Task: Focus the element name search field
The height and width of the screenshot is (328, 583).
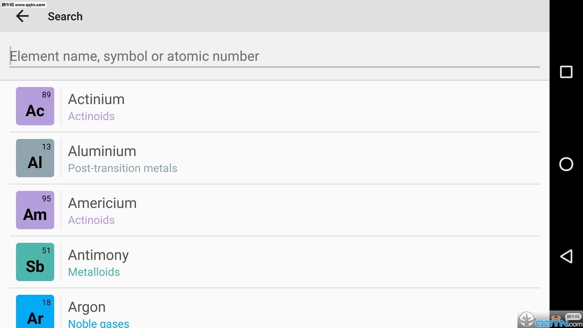Action: [x=274, y=56]
